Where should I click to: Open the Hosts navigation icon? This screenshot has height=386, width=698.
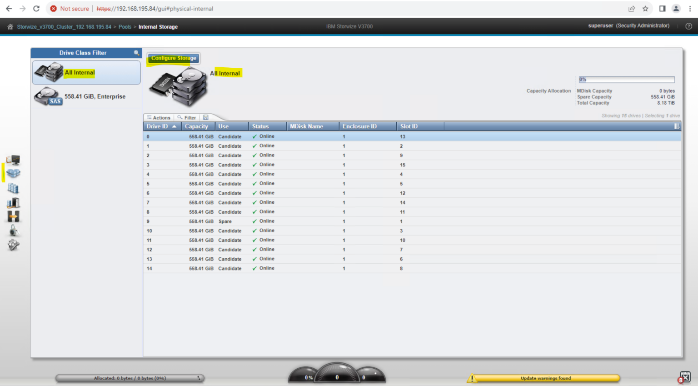pos(13,203)
